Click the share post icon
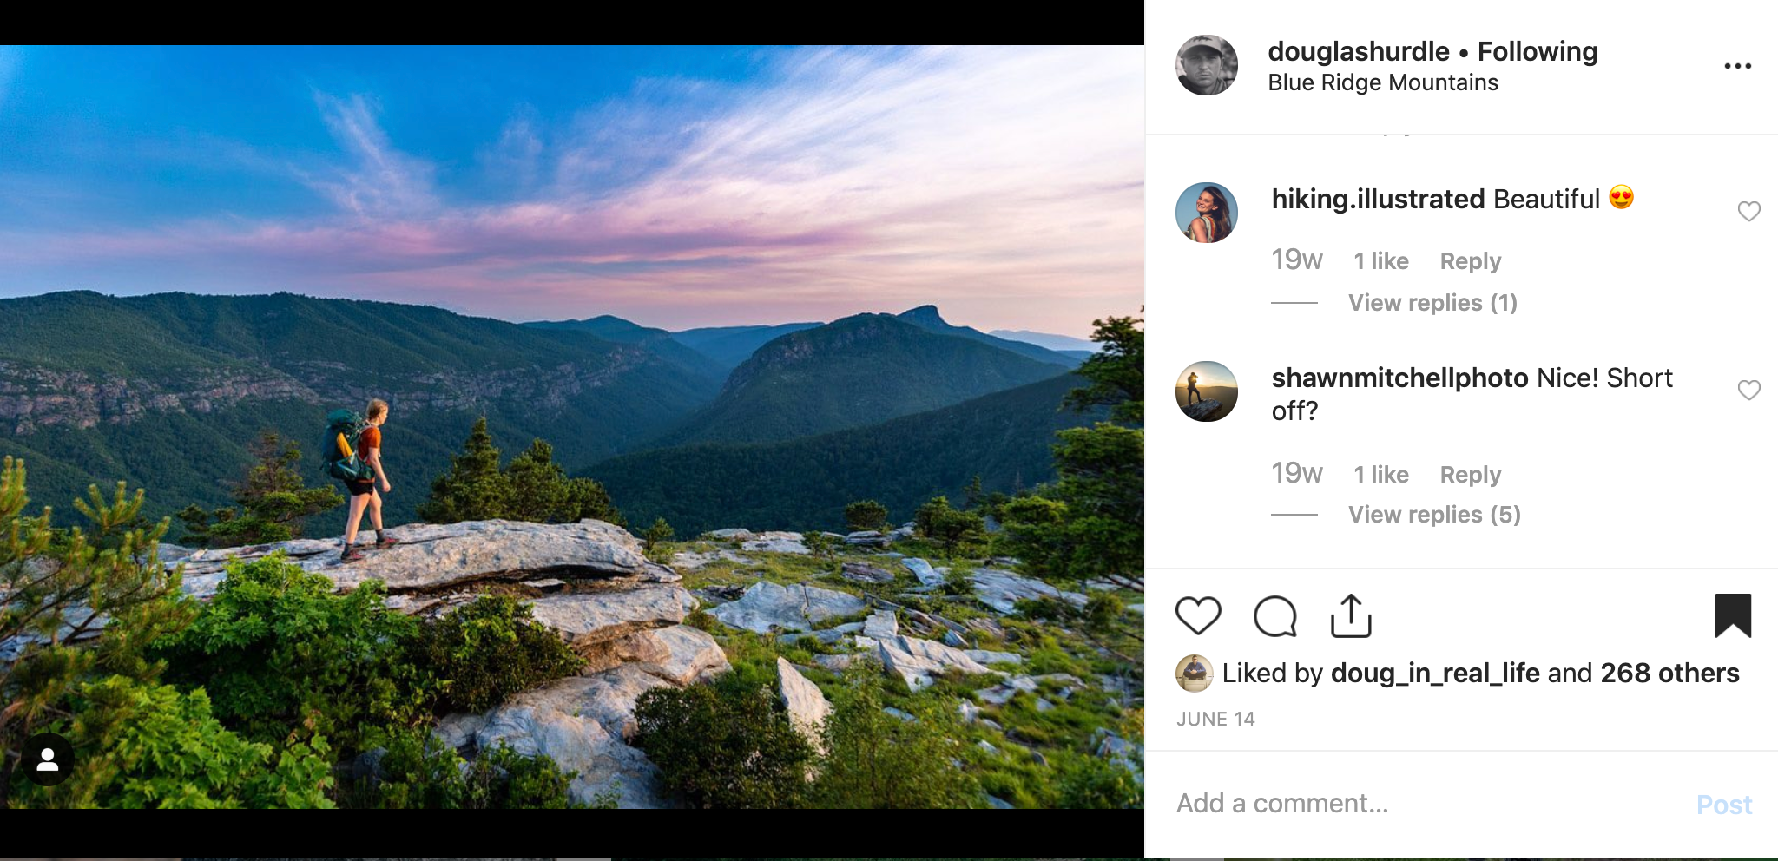 coord(1353,616)
